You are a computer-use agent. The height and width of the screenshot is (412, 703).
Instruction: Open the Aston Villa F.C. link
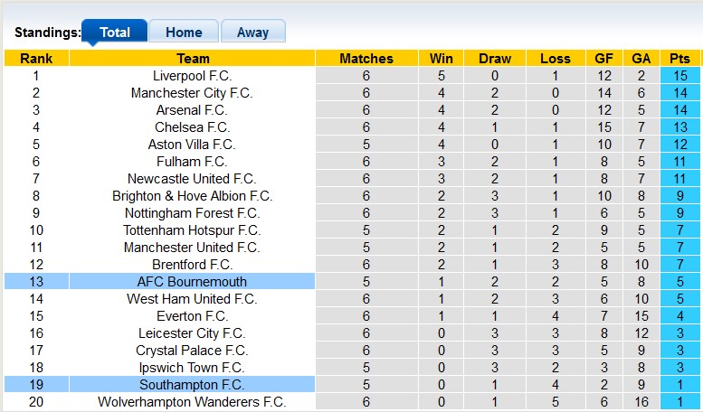(192, 145)
